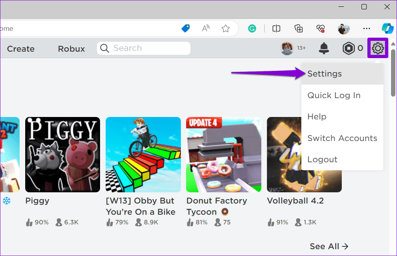397x256 pixels.
Task: Minimize the browser window
Action: tap(341, 7)
